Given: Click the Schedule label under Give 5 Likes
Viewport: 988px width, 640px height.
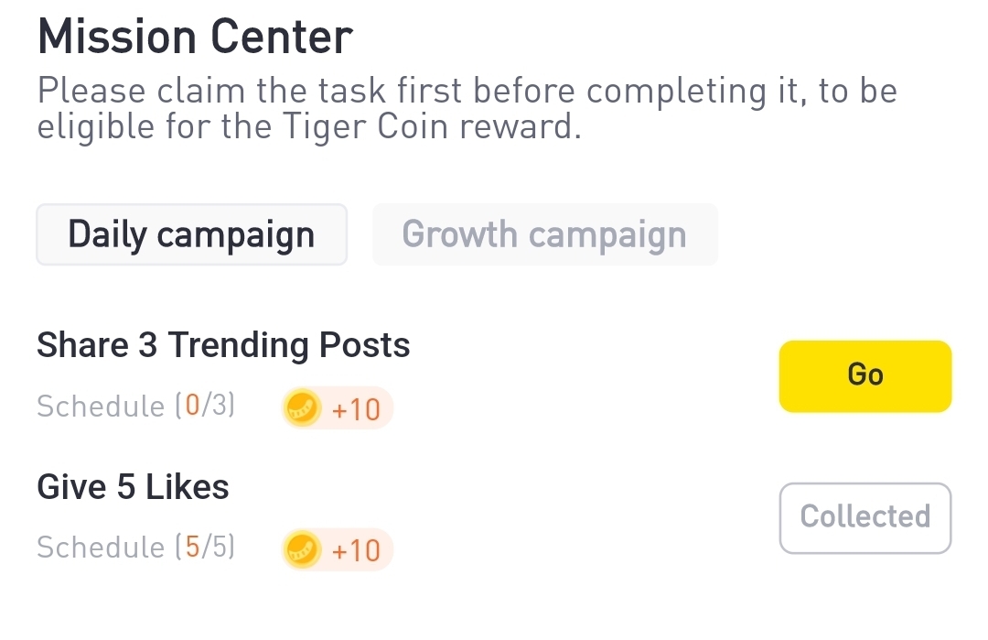Looking at the screenshot, I should (101, 548).
